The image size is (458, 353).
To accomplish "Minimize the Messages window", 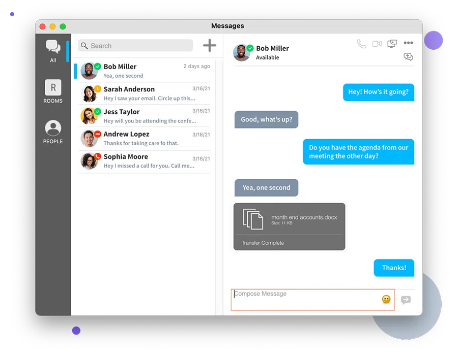I will pyautogui.click(x=52, y=26).
